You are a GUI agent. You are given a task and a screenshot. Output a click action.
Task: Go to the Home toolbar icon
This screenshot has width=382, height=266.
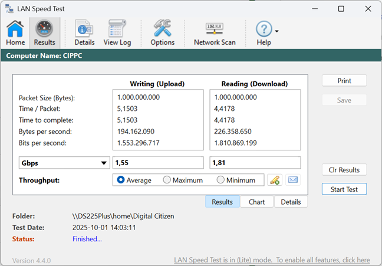(15, 33)
